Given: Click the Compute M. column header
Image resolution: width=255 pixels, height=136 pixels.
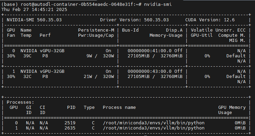Looking at the screenshot, I should coord(232,35).
